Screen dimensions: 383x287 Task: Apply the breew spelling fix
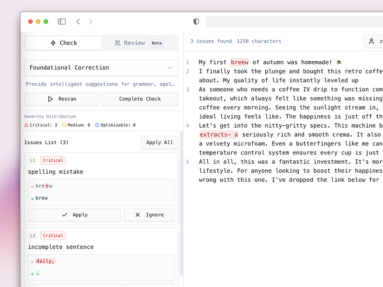[75, 215]
